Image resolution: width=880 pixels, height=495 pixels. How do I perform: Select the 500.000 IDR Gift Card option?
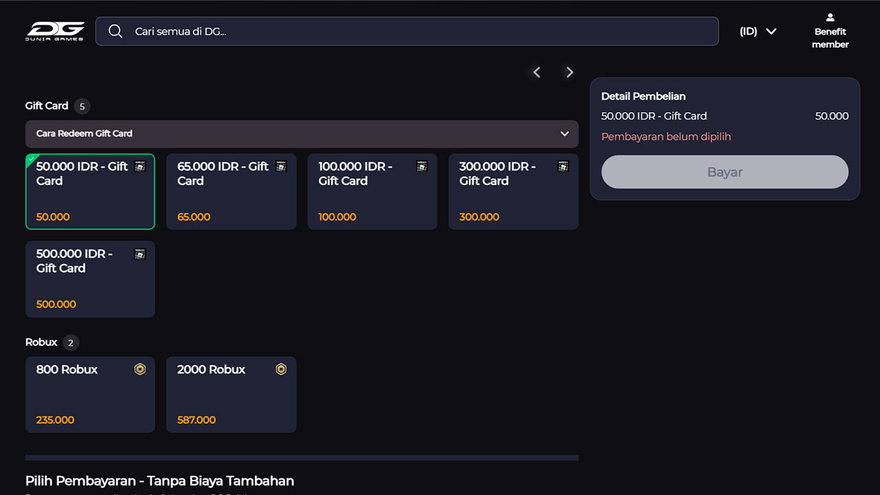[x=90, y=279]
